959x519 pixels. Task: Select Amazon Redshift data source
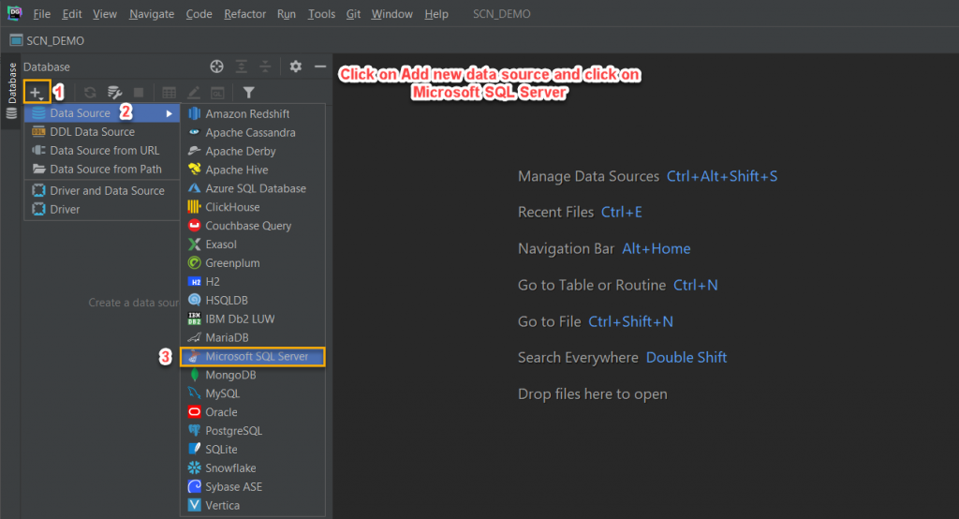pos(253,114)
